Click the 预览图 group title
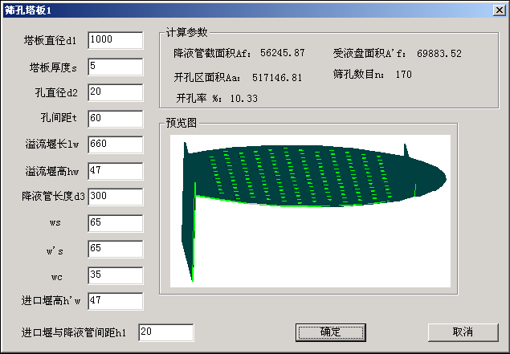Image resolution: width=510 pixels, height=354 pixels. pyautogui.click(x=182, y=123)
